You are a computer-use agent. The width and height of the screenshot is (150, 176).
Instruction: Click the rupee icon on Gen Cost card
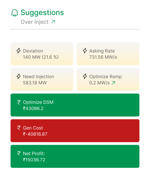[19, 128]
